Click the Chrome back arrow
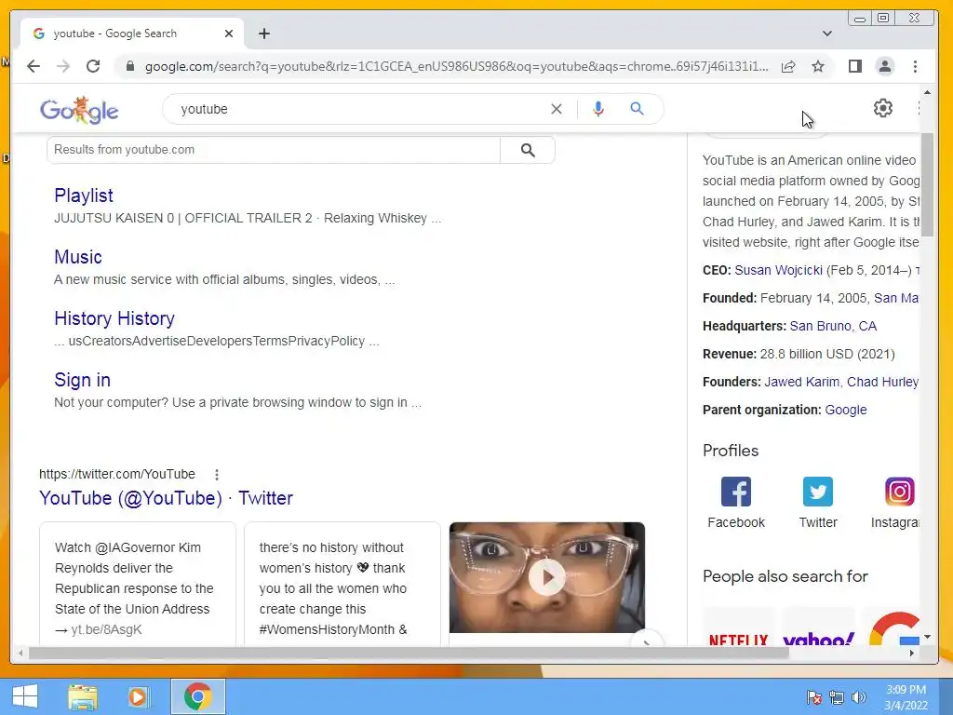Viewport: 953px width, 715px height. click(34, 66)
